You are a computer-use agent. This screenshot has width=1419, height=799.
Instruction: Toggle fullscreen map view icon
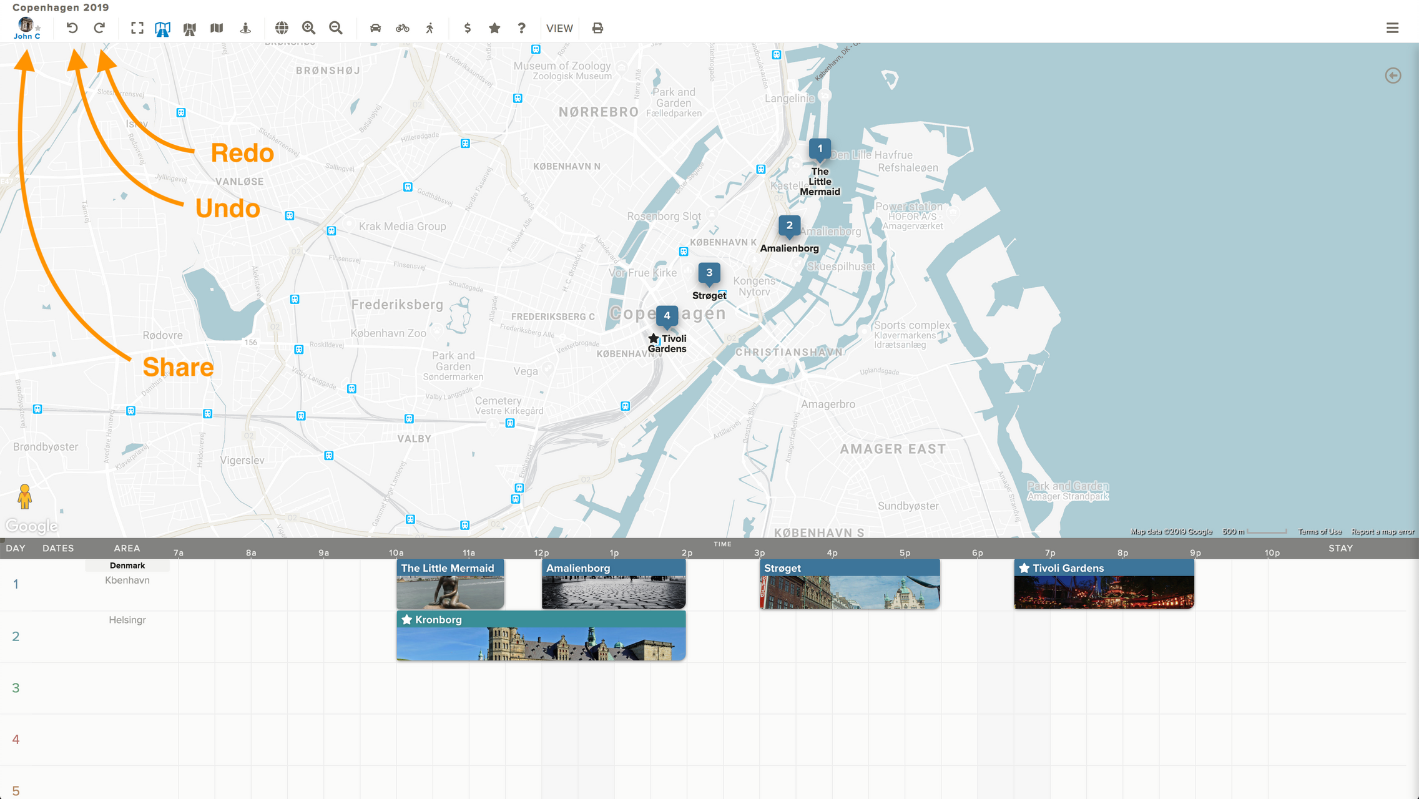pyautogui.click(x=137, y=28)
